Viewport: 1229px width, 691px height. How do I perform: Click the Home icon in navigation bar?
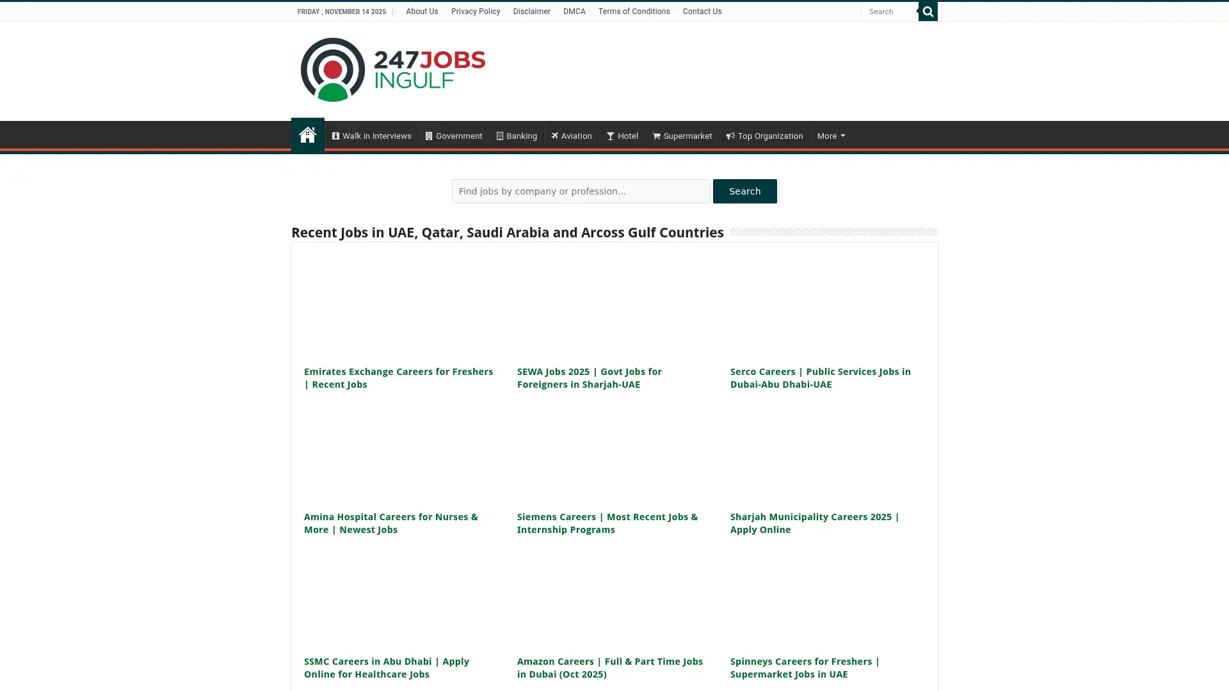point(308,135)
